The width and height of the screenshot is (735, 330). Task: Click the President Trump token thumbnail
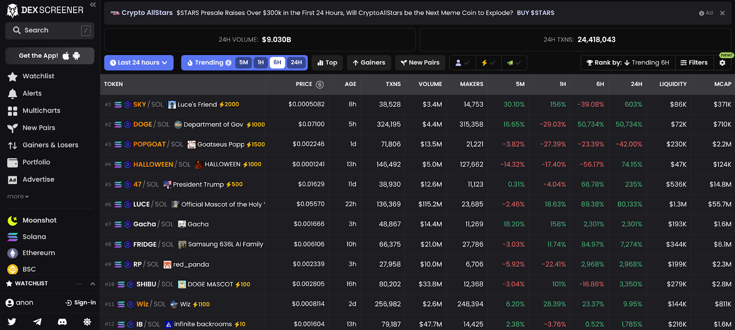(167, 185)
